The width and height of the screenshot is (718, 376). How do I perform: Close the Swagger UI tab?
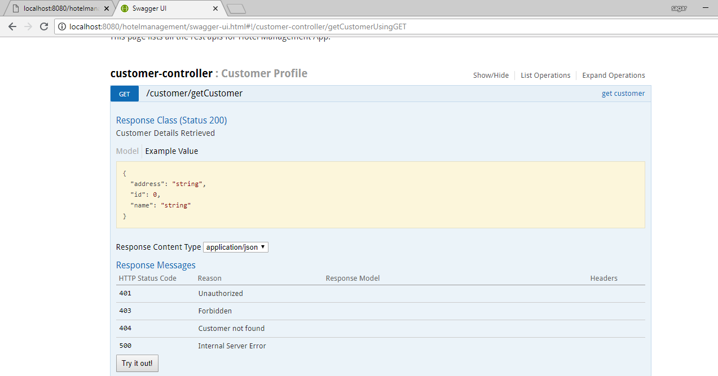click(x=215, y=8)
